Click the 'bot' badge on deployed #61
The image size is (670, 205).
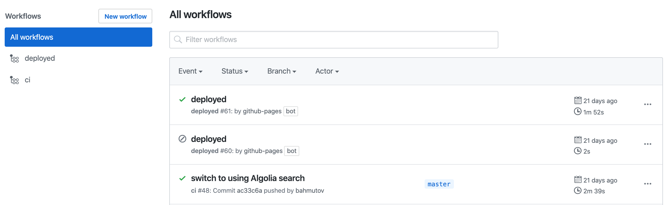coord(291,111)
